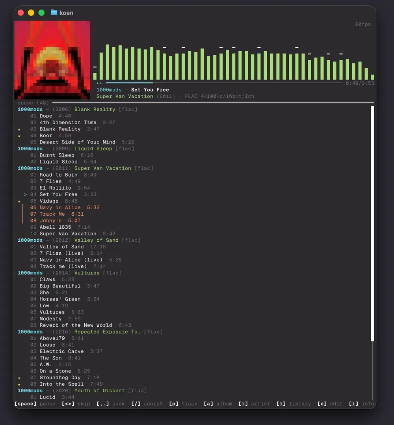394x425 pixels.
Task: Select the Repeated Exposure To… album header
Action: tap(90, 332)
